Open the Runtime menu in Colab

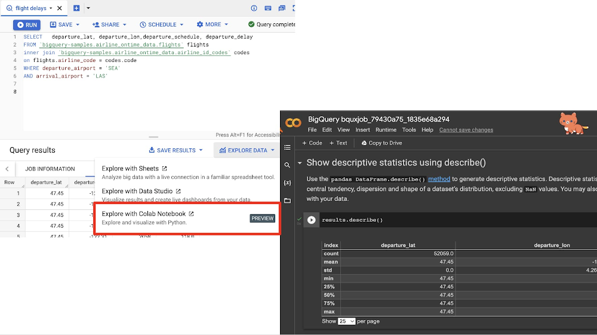[386, 130]
